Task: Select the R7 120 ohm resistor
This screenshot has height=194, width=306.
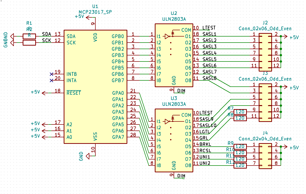Action: 240,112
